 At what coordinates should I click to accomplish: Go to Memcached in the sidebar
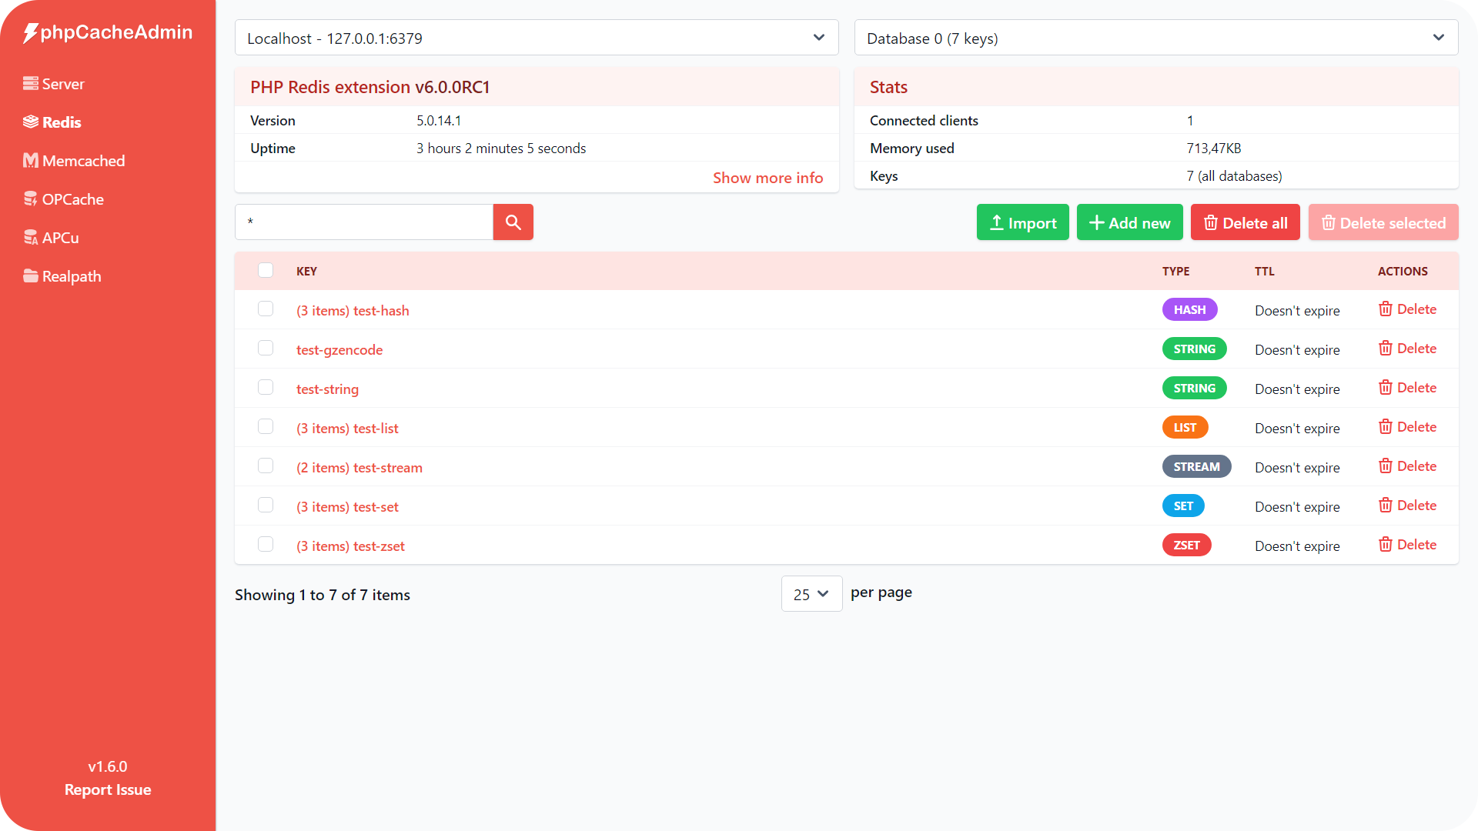[x=83, y=161]
